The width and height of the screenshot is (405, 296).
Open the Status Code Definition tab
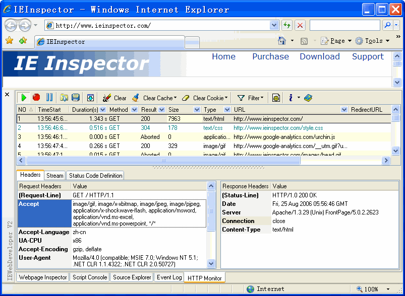click(95, 176)
